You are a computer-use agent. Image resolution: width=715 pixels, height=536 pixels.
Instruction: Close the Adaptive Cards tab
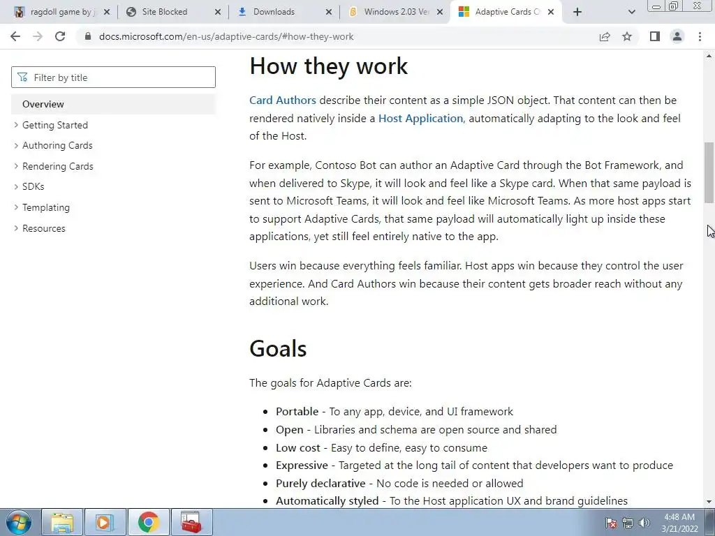551,12
